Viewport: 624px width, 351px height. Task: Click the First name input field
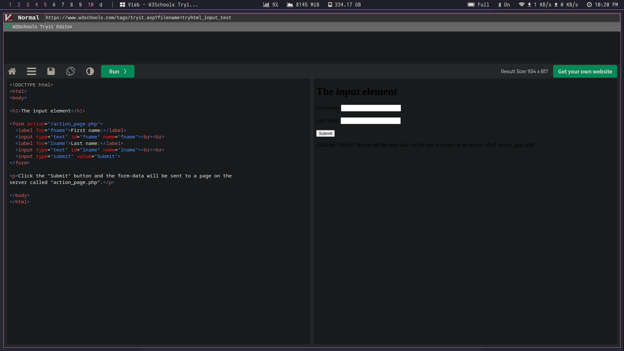click(371, 108)
